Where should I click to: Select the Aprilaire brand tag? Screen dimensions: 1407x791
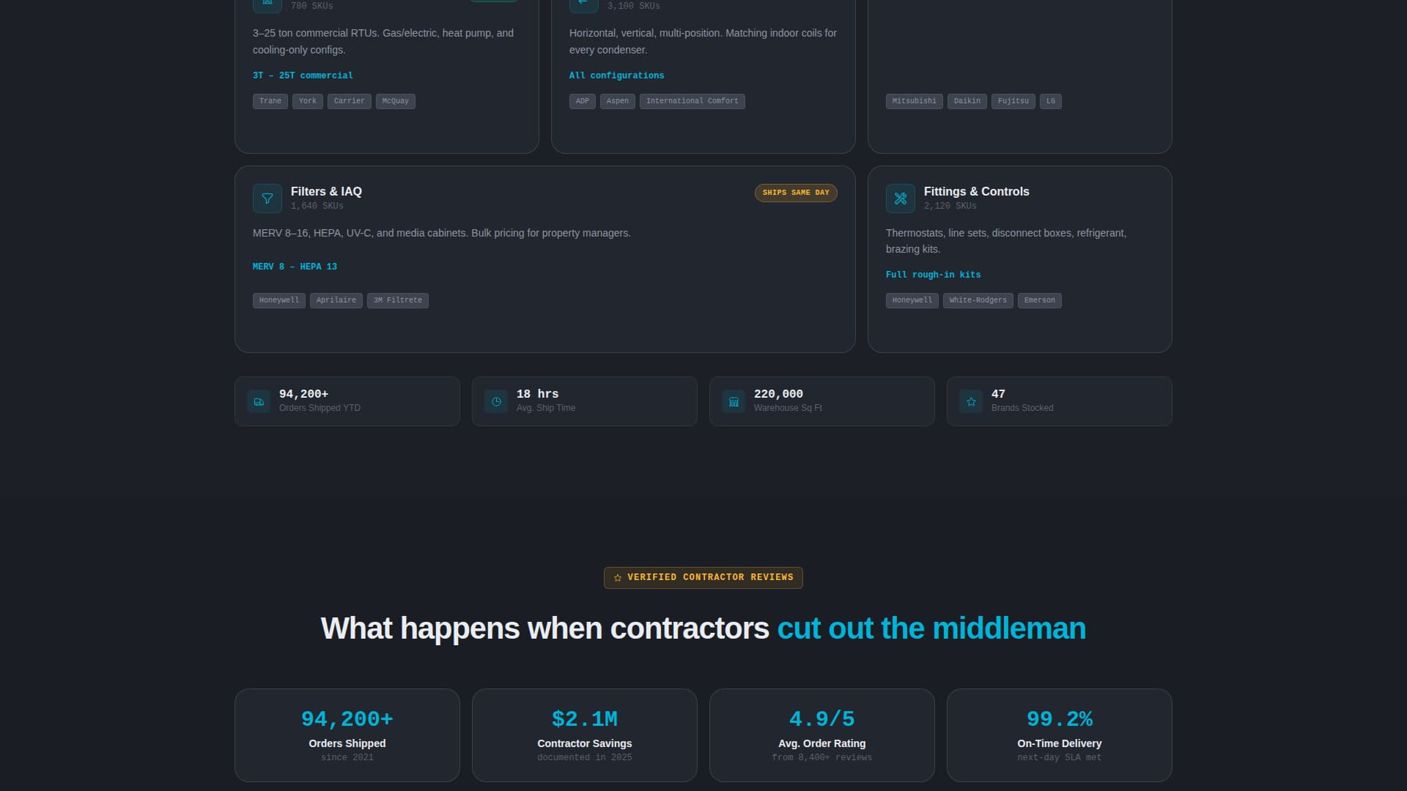pyautogui.click(x=336, y=300)
